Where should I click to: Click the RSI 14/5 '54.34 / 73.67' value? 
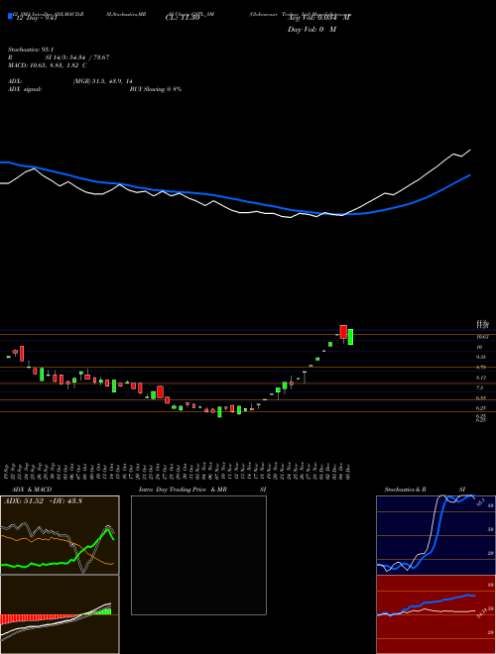point(87,57)
